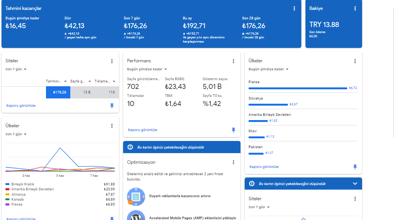This screenshot has width=394, height=220.
Task: Open Tahmini kazançlar card three-dot menu
Action: [x=294, y=8]
